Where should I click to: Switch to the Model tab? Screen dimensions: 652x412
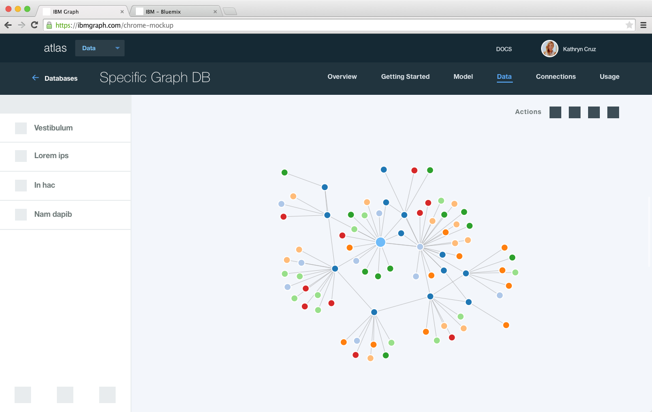pos(463,76)
